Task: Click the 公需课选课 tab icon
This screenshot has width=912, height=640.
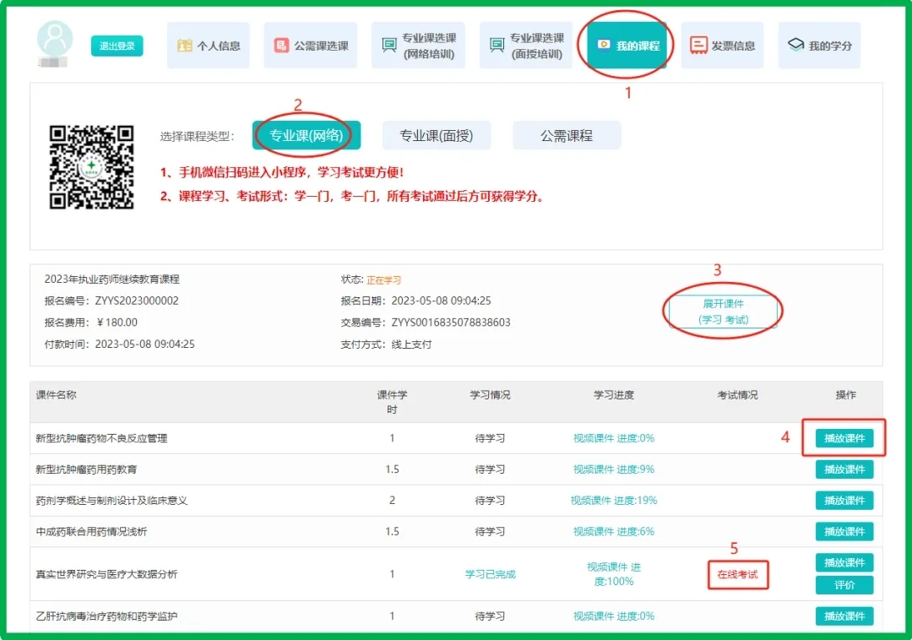Action: [281, 46]
